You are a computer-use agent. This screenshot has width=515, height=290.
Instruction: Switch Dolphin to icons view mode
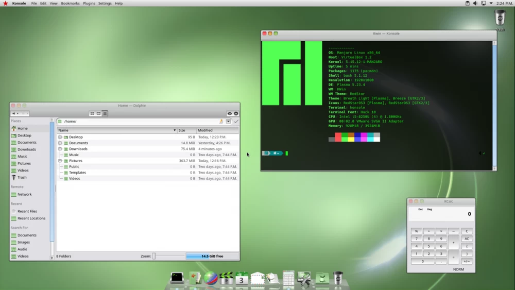(92, 113)
